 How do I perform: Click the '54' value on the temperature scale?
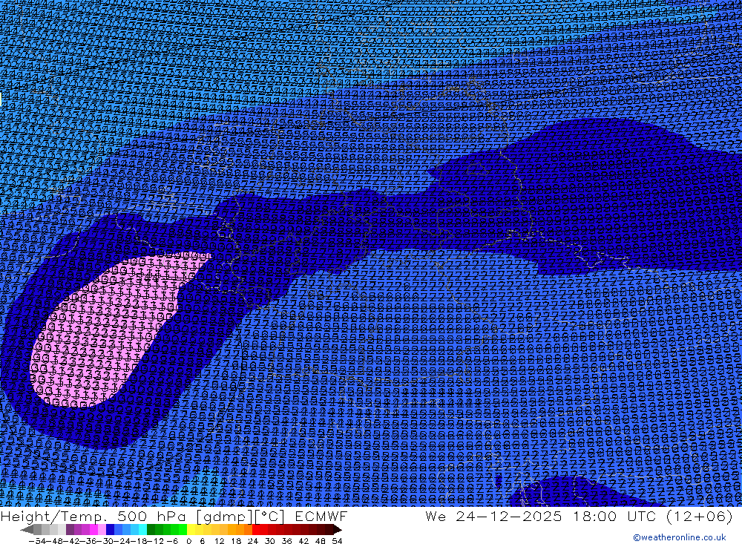click(x=337, y=541)
